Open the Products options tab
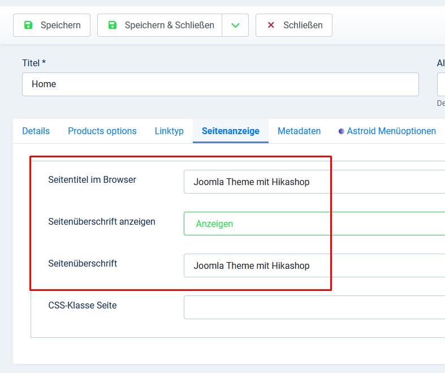The height and width of the screenshot is (373, 445). click(x=102, y=131)
